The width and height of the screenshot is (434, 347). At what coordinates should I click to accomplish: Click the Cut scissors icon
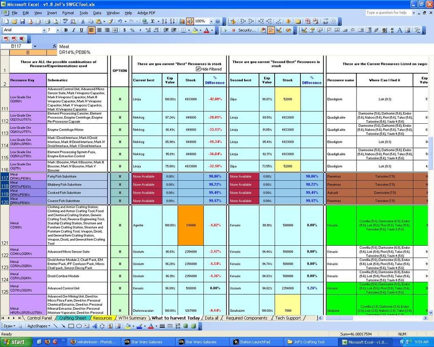click(x=83, y=21)
